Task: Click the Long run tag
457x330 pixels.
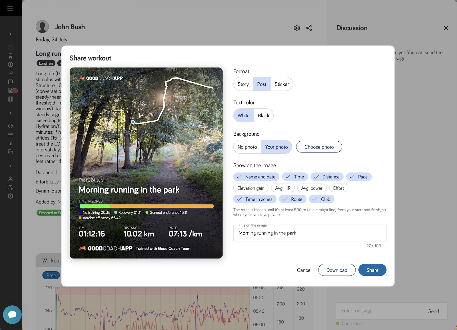Action: click(46, 63)
